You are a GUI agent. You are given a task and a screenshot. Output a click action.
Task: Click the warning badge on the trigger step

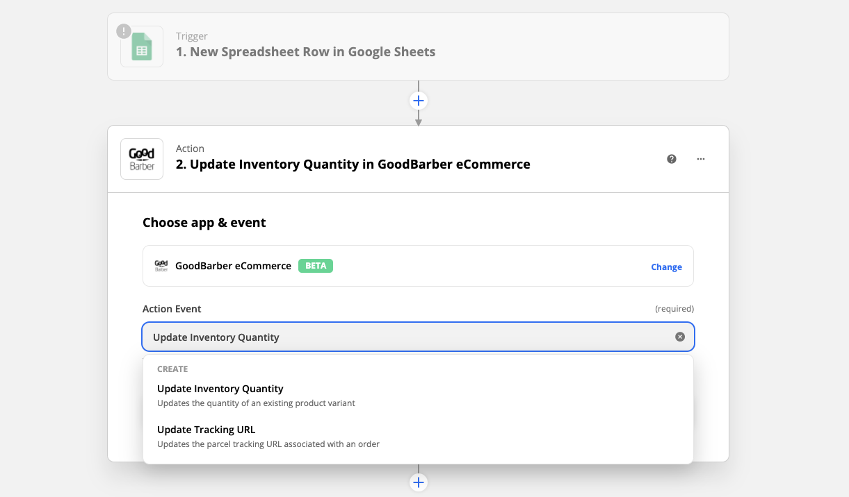(124, 31)
